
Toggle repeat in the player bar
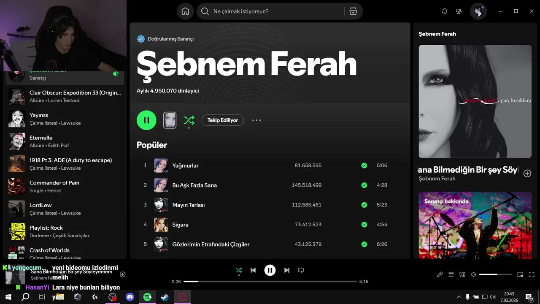(x=301, y=270)
